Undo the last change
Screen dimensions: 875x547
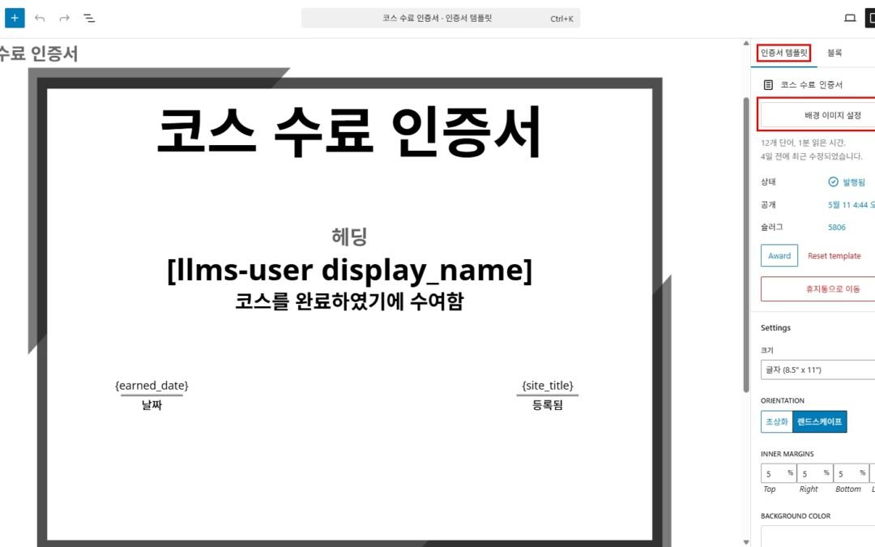pyautogui.click(x=40, y=18)
